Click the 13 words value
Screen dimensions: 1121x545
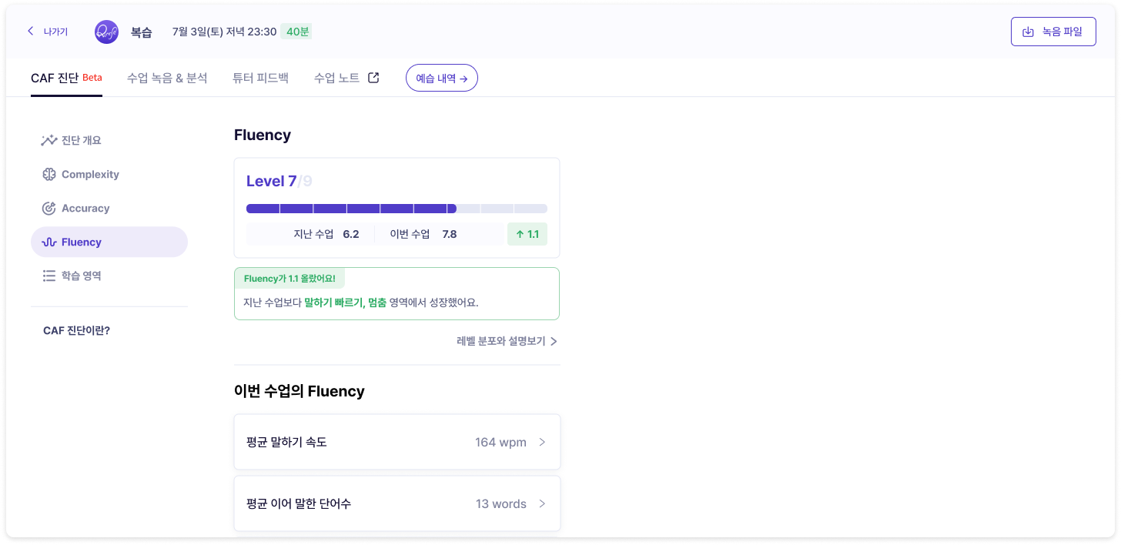pyautogui.click(x=501, y=503)
